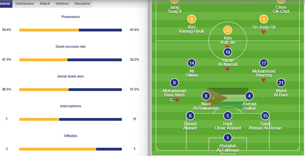Click the soccer ball goal icon beside Bani Atieh
The width and height of the screenshot is (305, 156).
[x=171, y=100]
